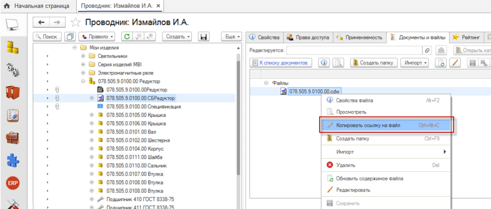Open the Правило dropdown

pyautogui.click(x=97, y=37)
